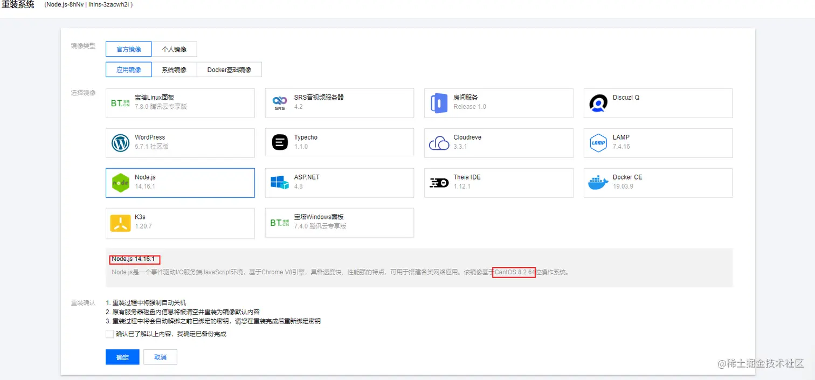Screen dimensions: 815x380
Task: Click the Typecho black logo icon
Action: coord(280,143)
